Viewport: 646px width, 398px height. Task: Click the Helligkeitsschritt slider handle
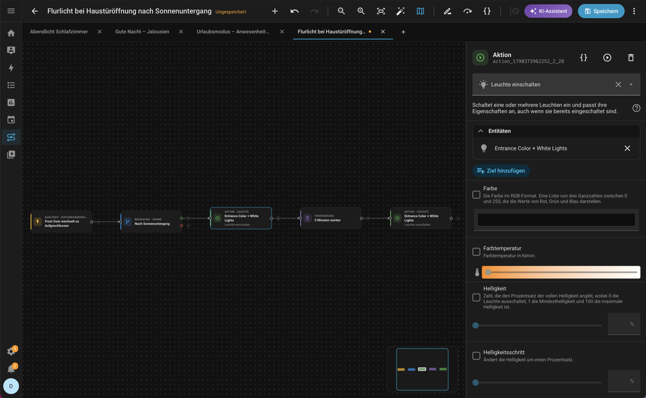click(475, 383)
